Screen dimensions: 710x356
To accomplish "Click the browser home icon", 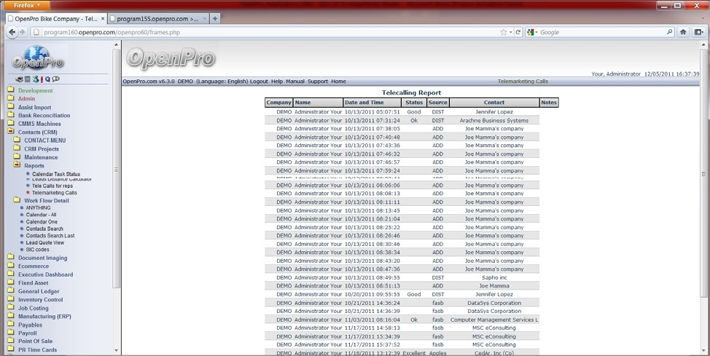I will pos(683,32).
